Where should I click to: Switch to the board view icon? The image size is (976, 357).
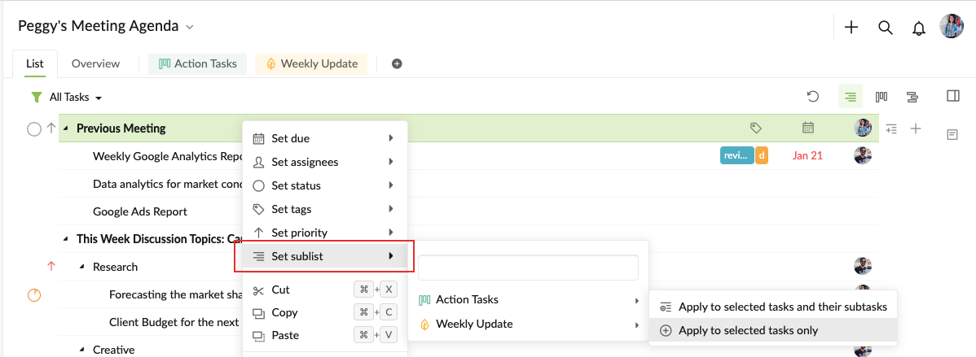pyautogui.click(x=881, y=96)
